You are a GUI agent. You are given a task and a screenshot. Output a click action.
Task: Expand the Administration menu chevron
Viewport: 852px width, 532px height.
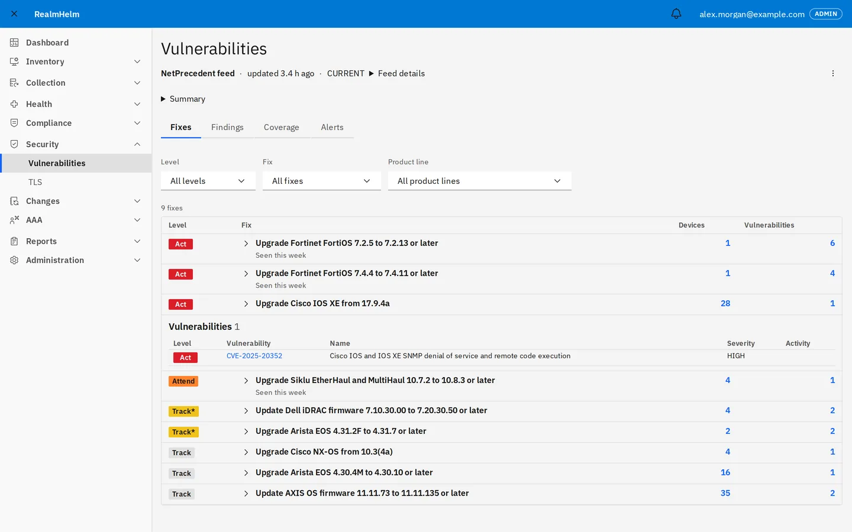(137, 260)
